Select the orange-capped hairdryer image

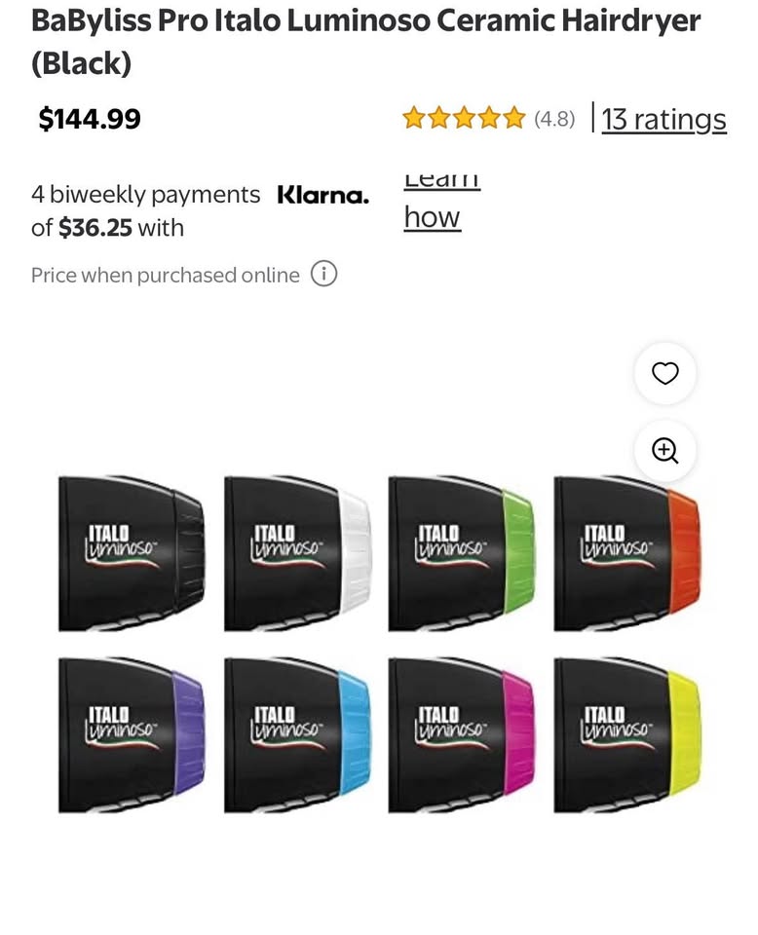pos(627,553)
